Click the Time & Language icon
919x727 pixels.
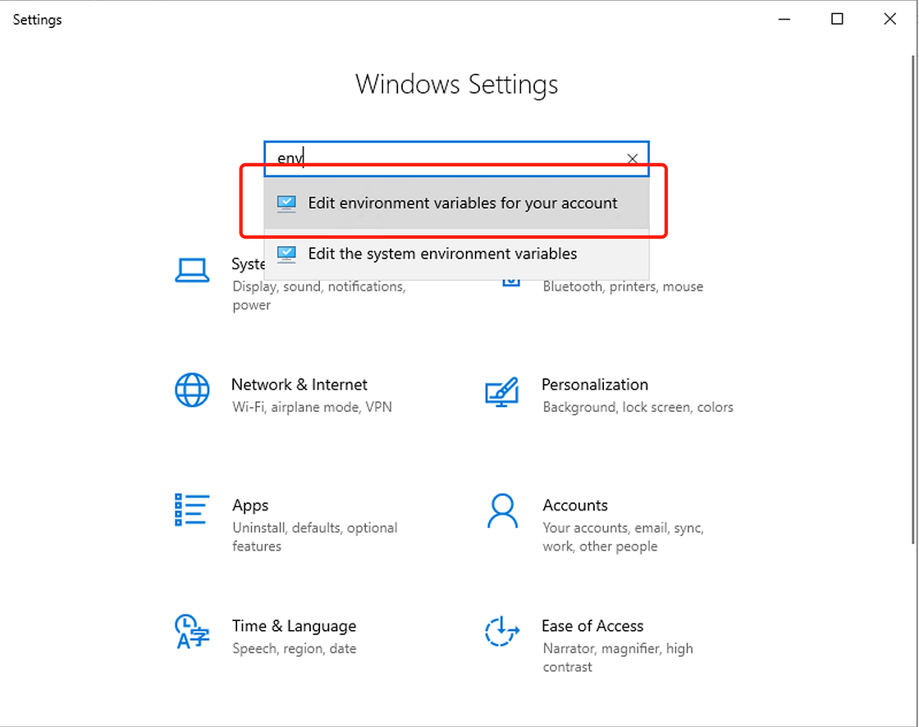[192, 632]
